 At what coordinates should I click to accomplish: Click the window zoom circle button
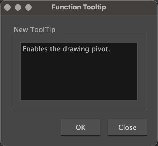tap(28, 7)
